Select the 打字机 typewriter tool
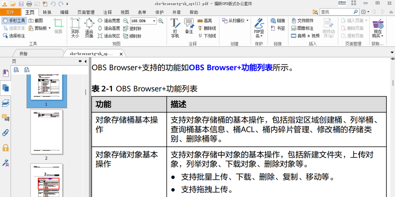The width and height of the screenshot is (395, 197). pos(175,28)
